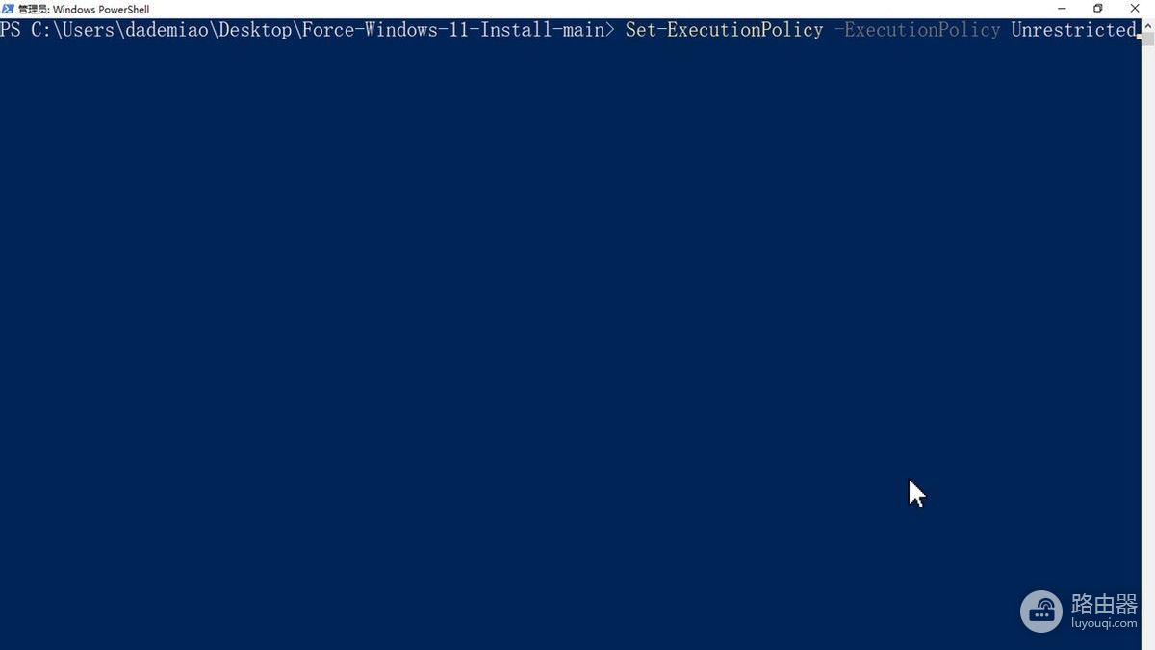Click the vertical scrollbar thumb
The image size is (1155, 650).
[x=1147, y=37]
